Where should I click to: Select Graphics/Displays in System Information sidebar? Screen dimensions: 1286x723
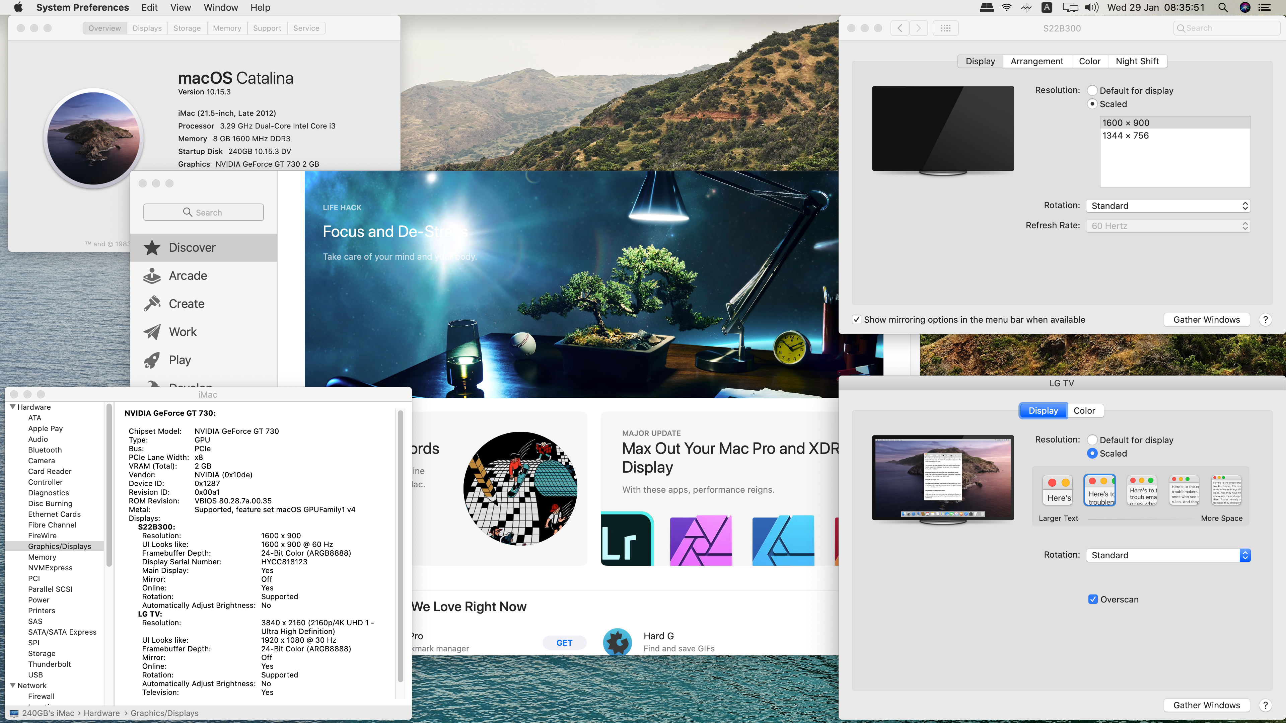point(55,546)
